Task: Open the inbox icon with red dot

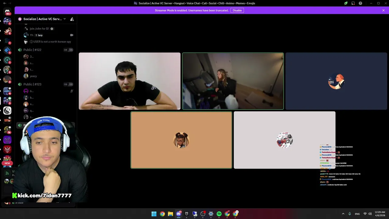Action: (x=353, y=3)
